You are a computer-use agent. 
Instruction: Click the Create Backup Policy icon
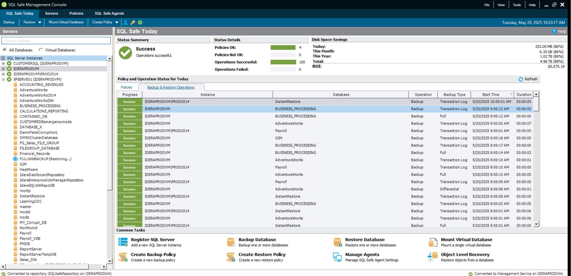123,257
